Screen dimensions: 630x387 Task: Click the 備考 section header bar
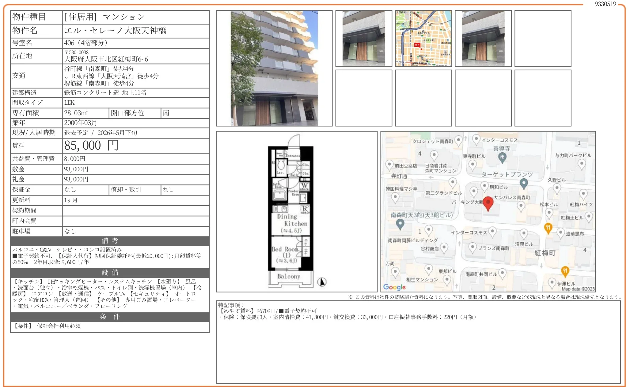click(x=110, y=241)
